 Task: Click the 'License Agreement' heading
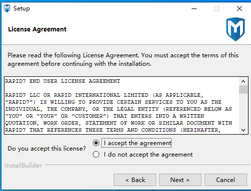37,29
